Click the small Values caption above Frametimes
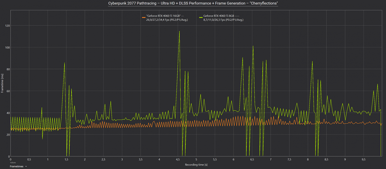Image resolution: width=386 pixels, height=169 pixels. pyautogui.click(x=13, y=162)
